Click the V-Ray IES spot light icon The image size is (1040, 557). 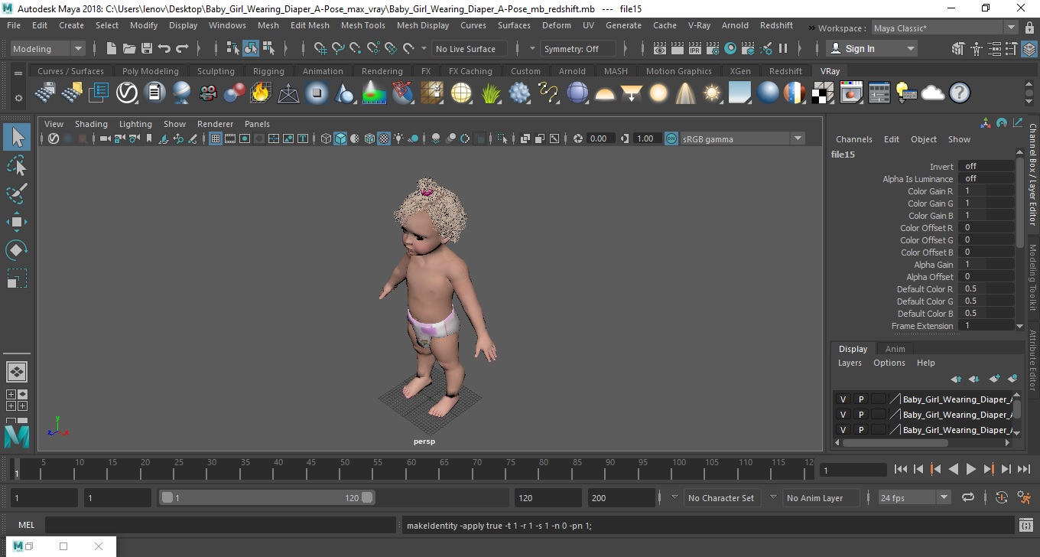click(685, 93)
